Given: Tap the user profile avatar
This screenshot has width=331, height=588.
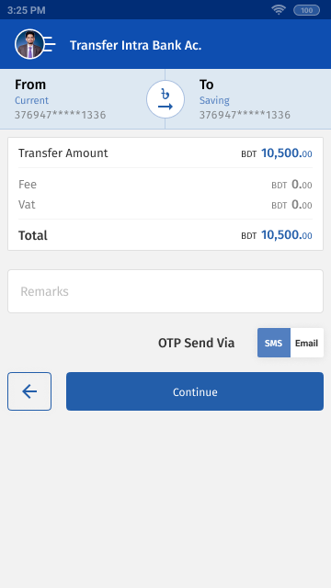Looking at the screenshot, I should point(29,44).
